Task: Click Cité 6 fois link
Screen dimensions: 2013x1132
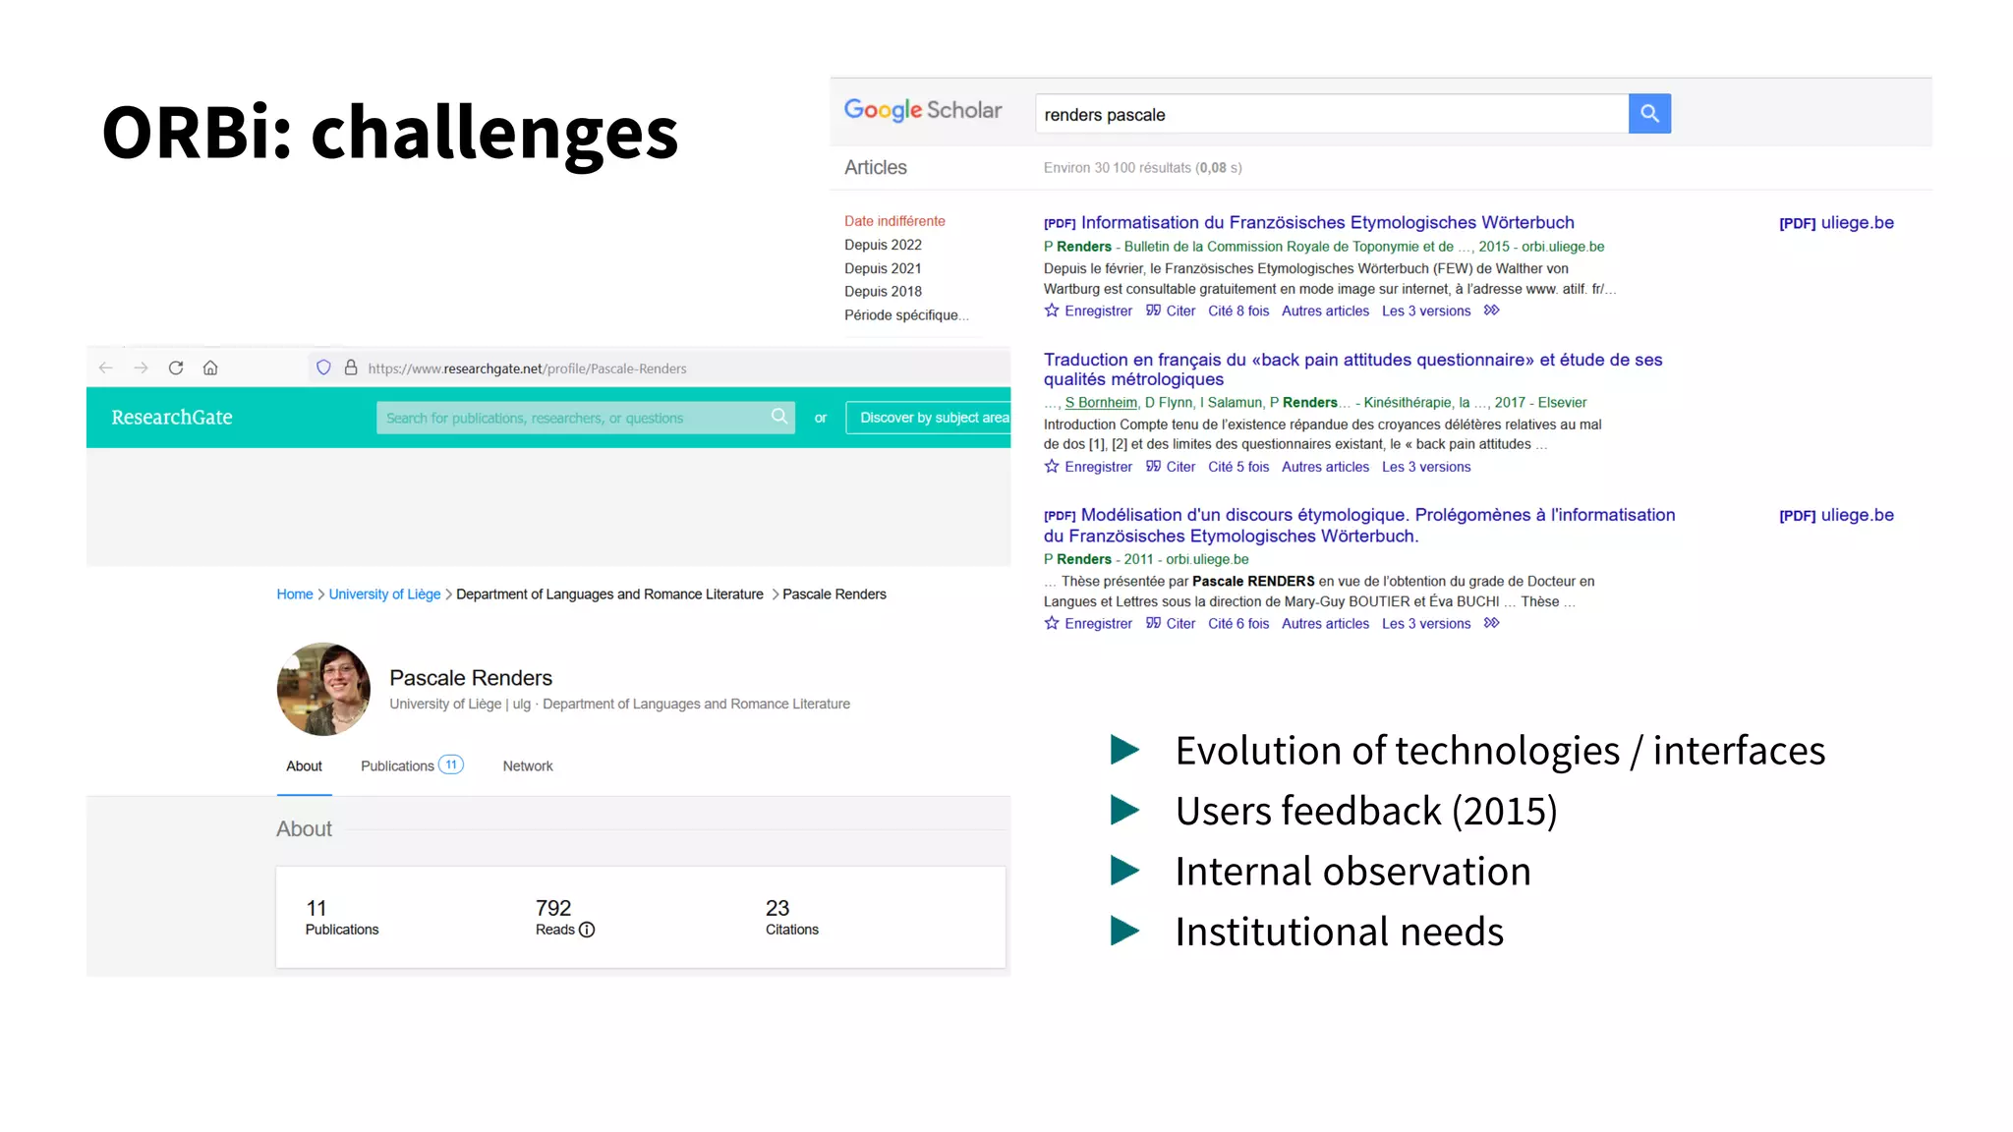Action: 1238,623
